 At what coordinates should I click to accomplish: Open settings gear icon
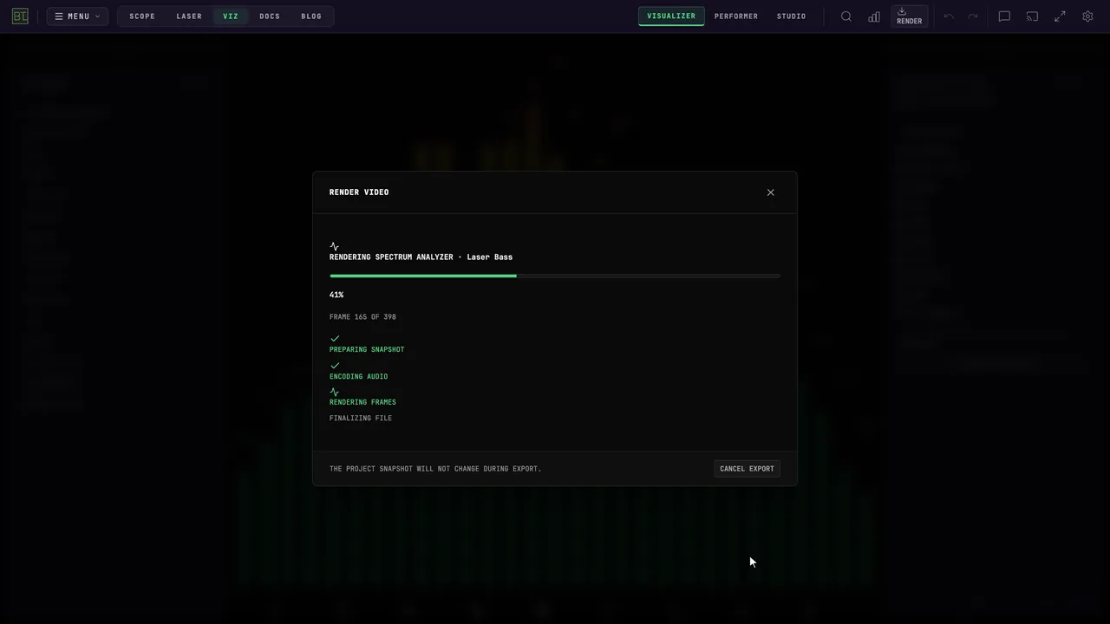point(1087,16)
